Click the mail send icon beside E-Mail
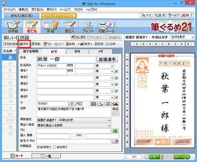This screenshot has height=162, width=197. pos(115,142)
